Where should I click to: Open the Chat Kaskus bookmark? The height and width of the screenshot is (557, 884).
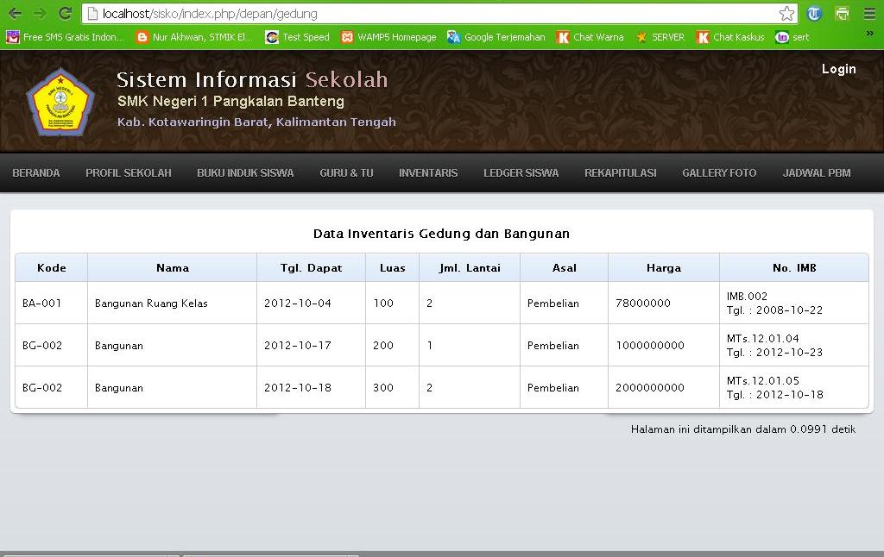click(x=729, y=37)
